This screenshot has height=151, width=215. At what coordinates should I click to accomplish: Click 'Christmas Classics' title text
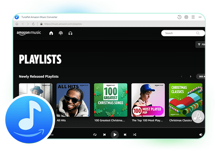pyautogui.click(x=180, y=120)
